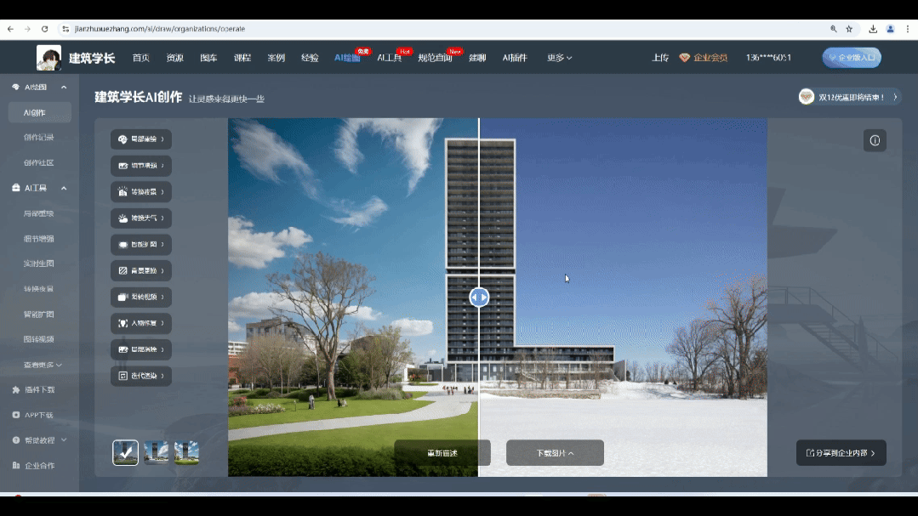Select AI创作 in the sidebar

(x=40, y=112)
